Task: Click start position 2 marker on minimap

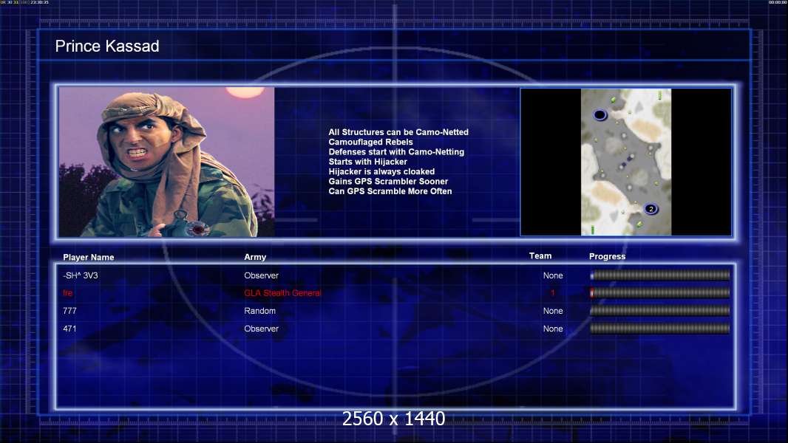Action: (651, 209)
